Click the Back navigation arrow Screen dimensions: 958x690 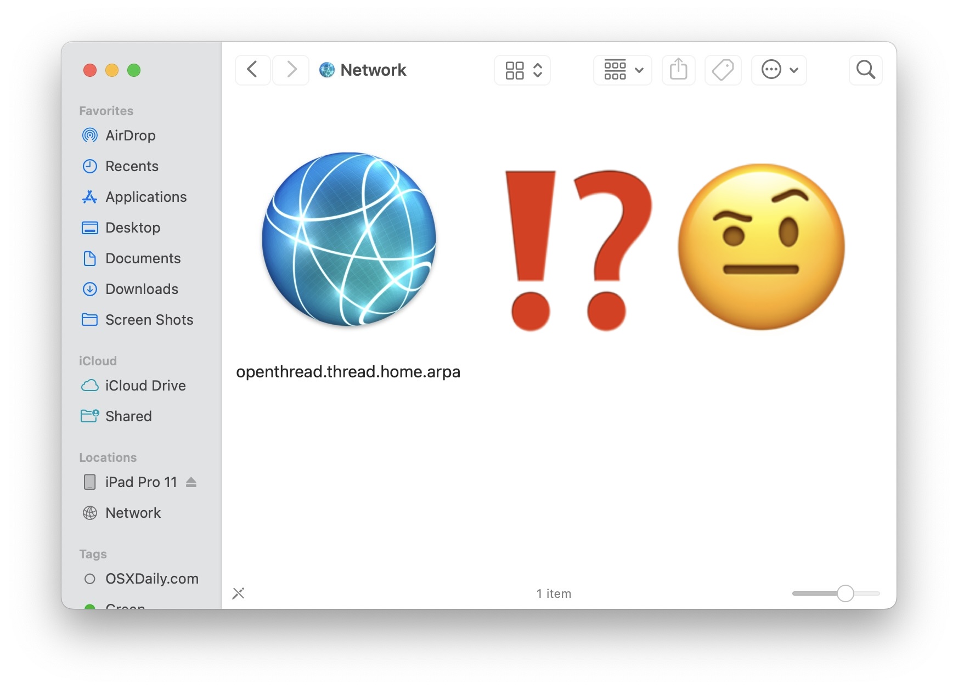click(252, 70)
